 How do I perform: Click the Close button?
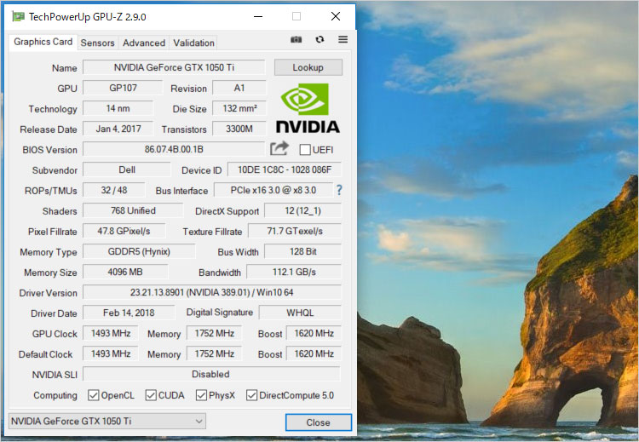[x=319, y=422]
